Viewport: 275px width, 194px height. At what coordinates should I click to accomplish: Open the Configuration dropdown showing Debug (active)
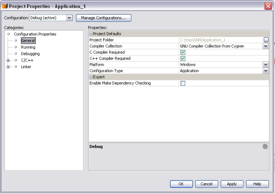(51, 18)
